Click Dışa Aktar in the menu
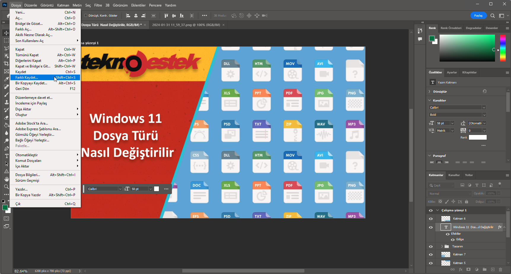 pos(23,109)
